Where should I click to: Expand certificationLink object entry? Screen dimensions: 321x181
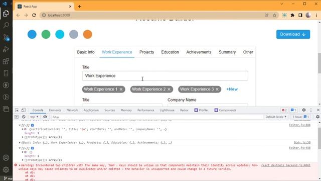(x=23, y=129)
